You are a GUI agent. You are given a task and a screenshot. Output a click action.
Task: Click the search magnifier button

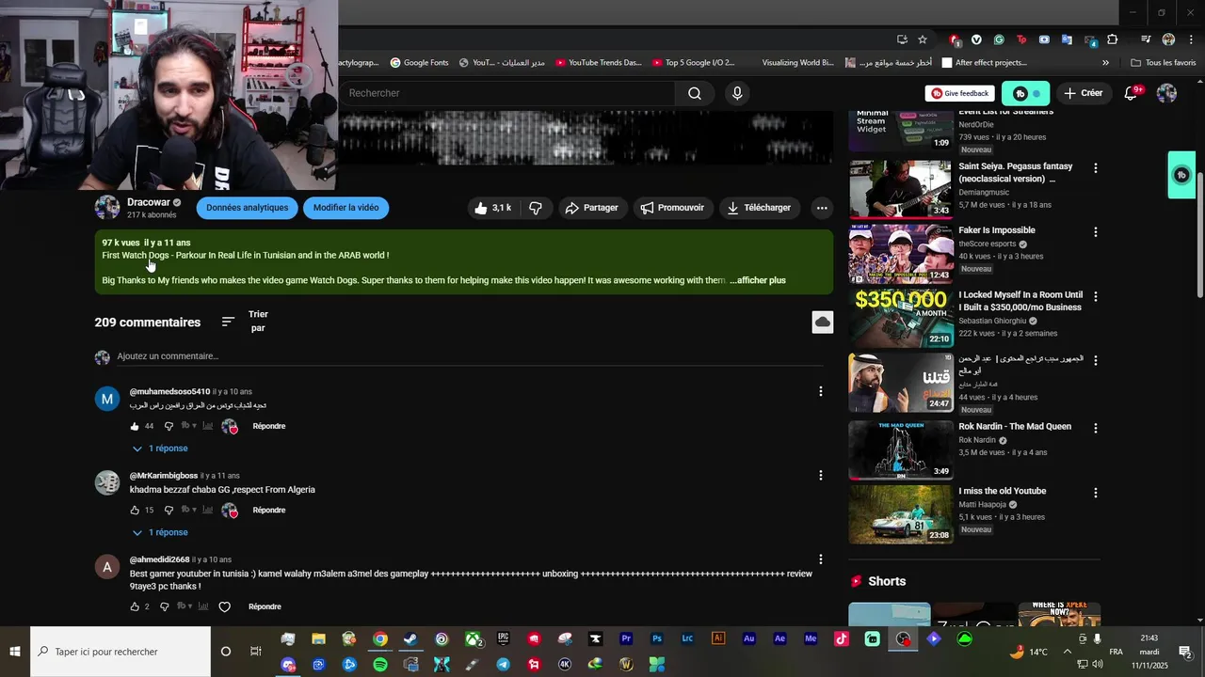[x=695, y=93]
